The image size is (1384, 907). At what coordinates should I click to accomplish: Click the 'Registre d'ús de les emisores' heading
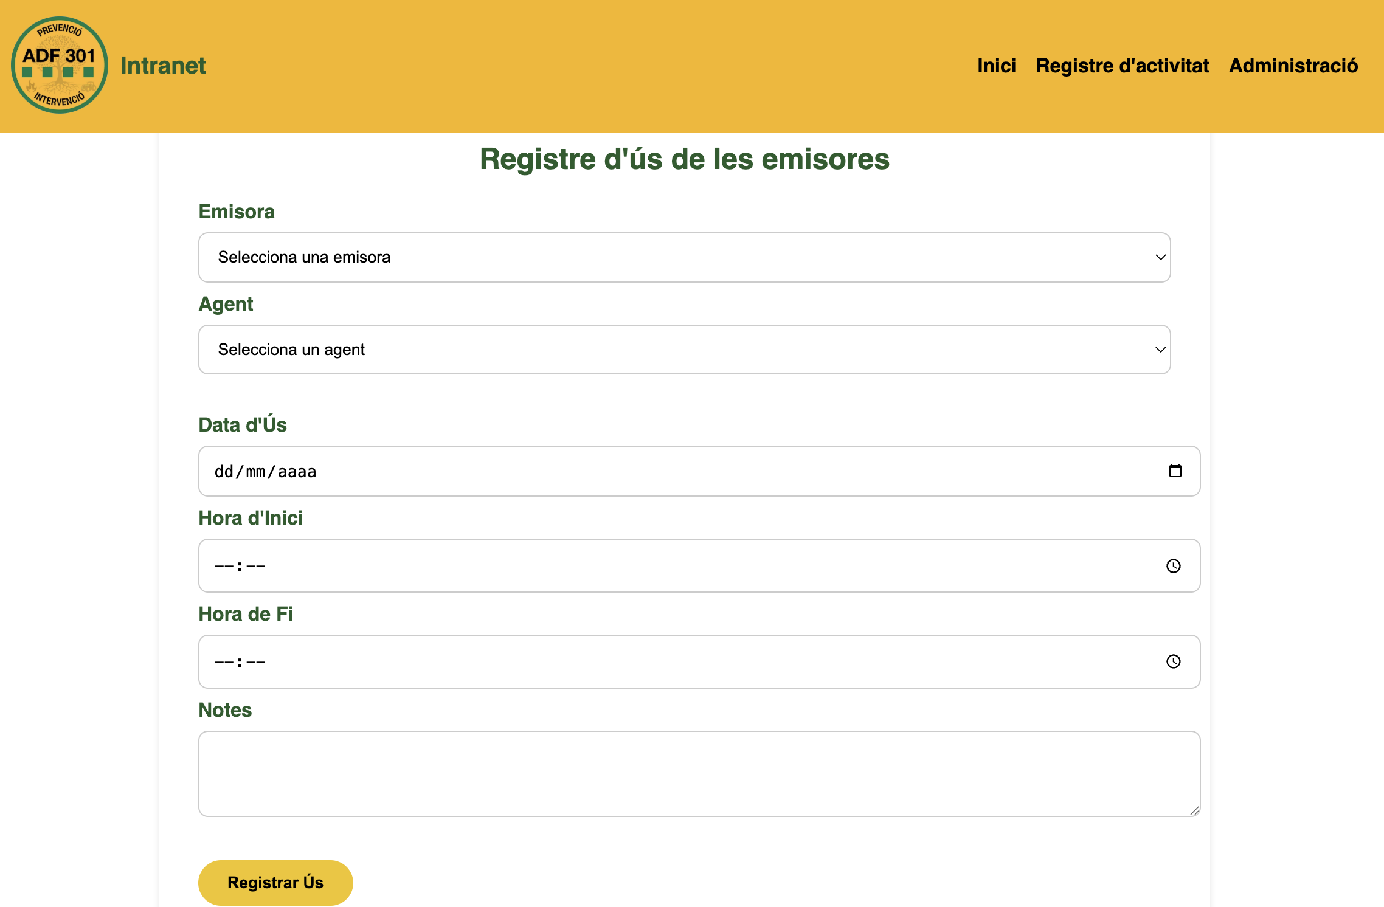pyautogui.click(x=684, y=160)
